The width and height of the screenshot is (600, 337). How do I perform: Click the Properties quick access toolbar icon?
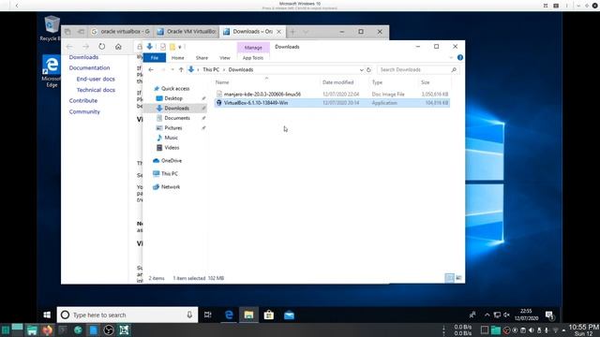162,47
